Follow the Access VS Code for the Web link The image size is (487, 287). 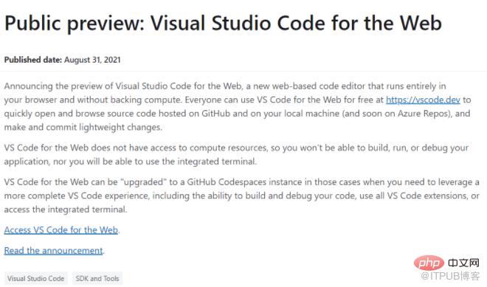click(x=61, y=230)
